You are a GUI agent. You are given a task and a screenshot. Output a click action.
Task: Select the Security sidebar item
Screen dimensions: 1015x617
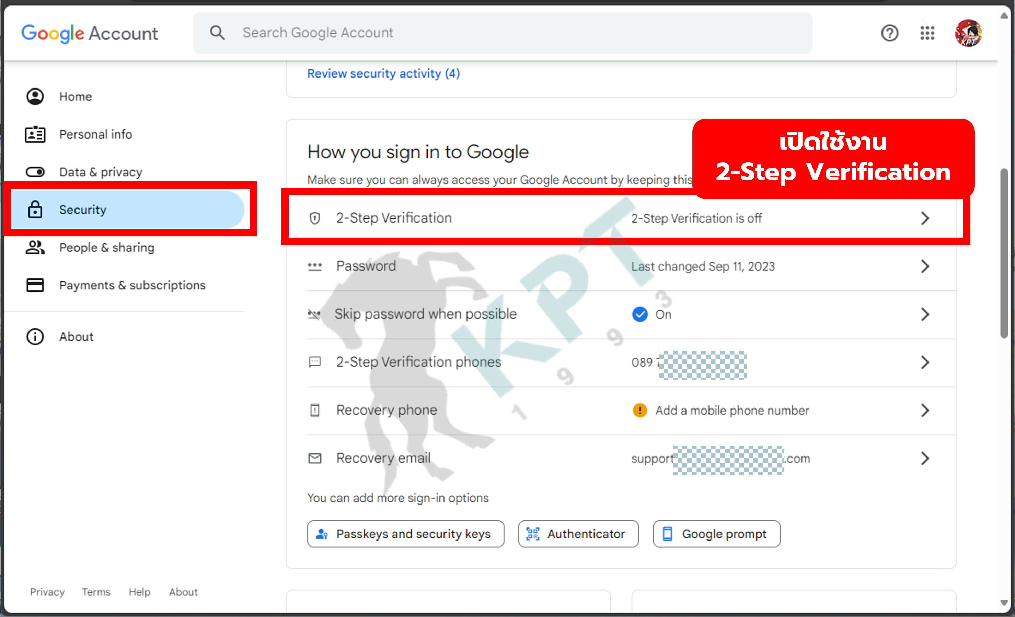click(x=128, y=210)
